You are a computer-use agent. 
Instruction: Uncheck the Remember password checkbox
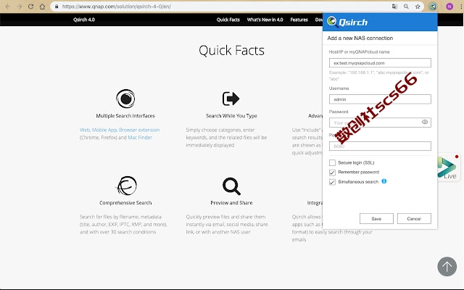tap(332, 173)
